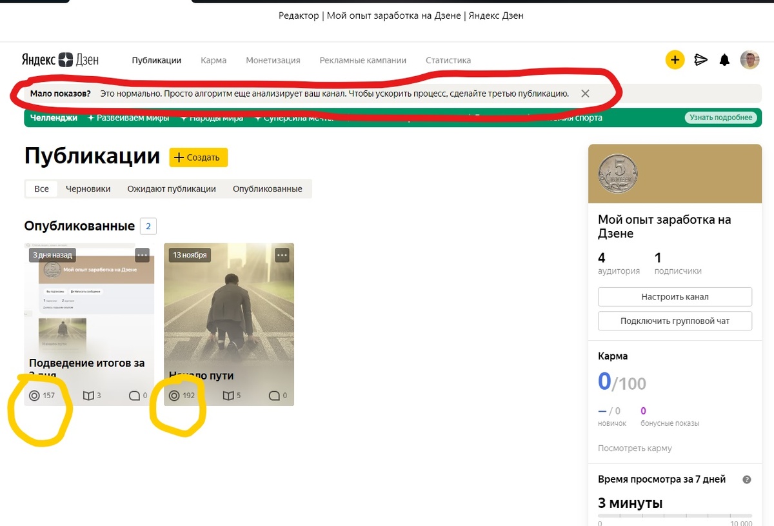This screenshot has height=526, width=774.
Task: Click the 'Опубликованные' section heading
Action: pyautogui.click(x=79, y=226)
